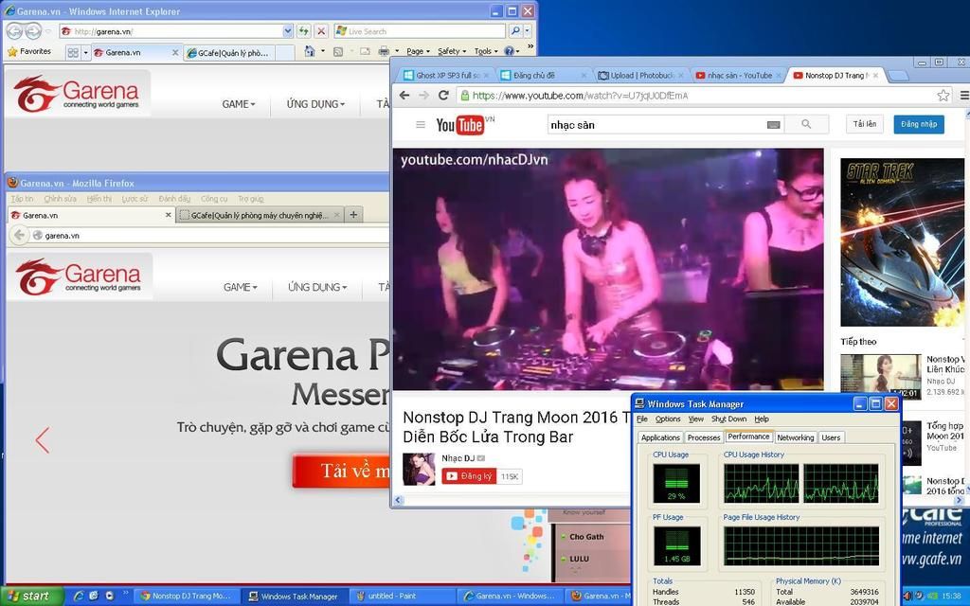Click the Firefox back arrow button

(x=19, y=235)
